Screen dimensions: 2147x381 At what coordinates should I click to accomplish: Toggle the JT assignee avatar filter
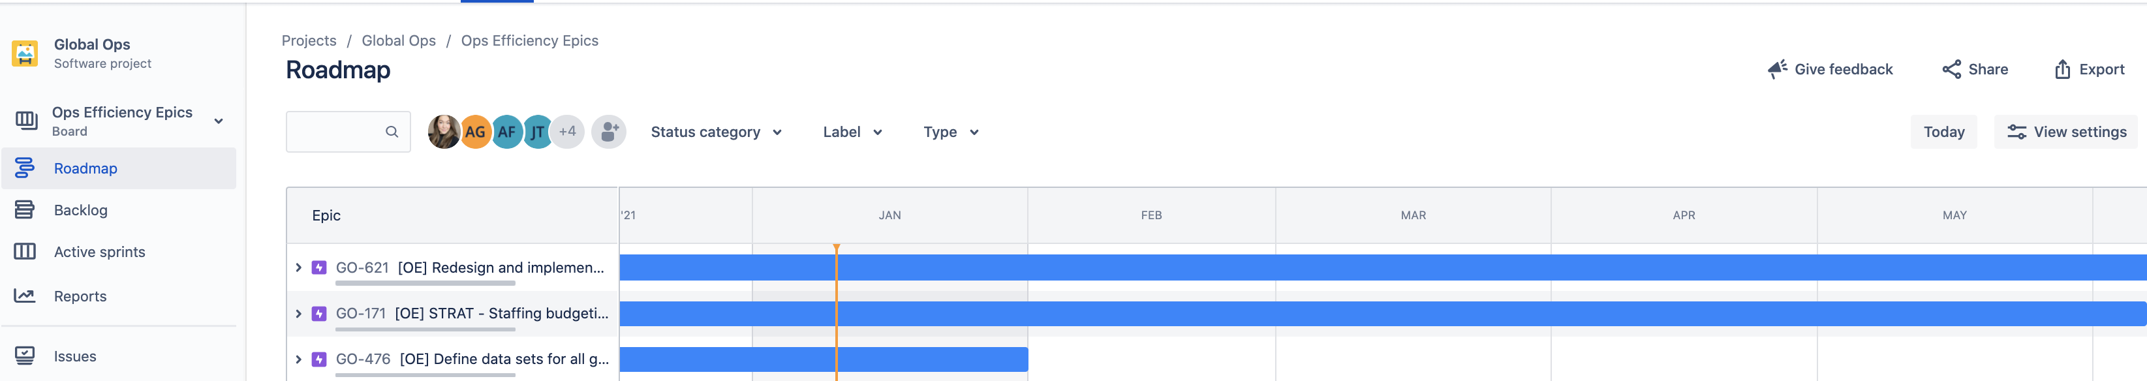pos(538,132)
